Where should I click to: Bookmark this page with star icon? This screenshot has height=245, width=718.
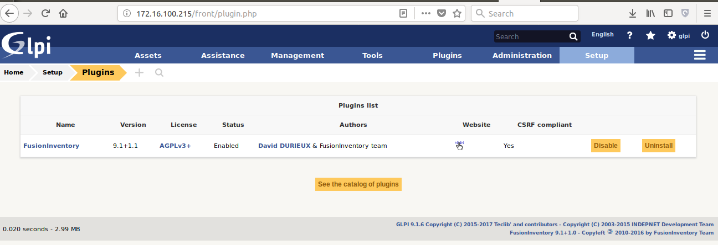click(457, 13)
